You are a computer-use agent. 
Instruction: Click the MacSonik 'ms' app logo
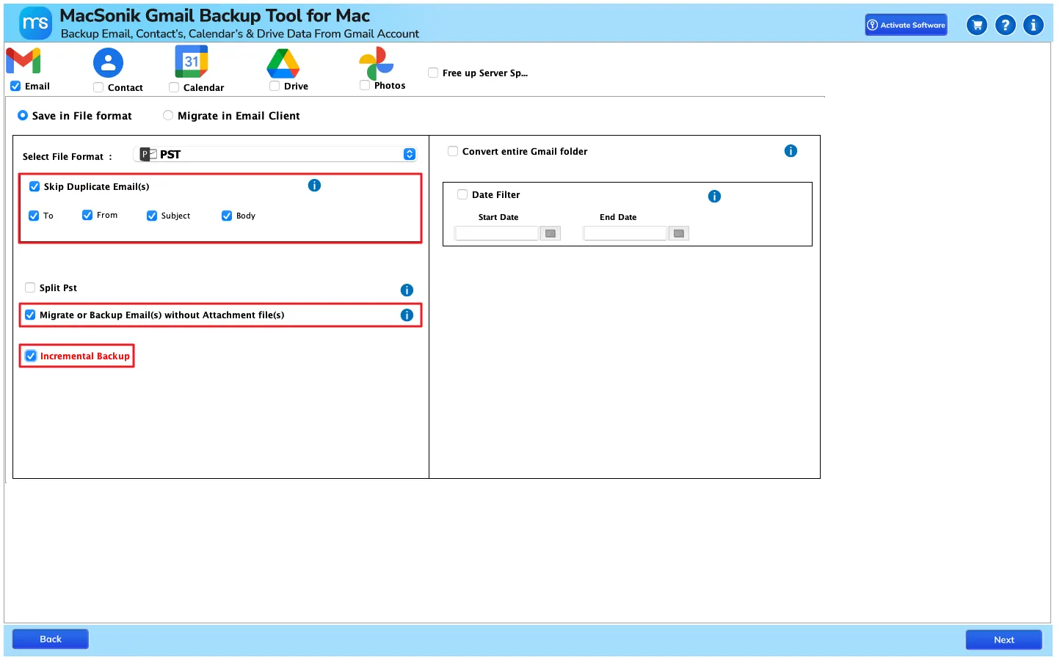[x=35, y=23]
